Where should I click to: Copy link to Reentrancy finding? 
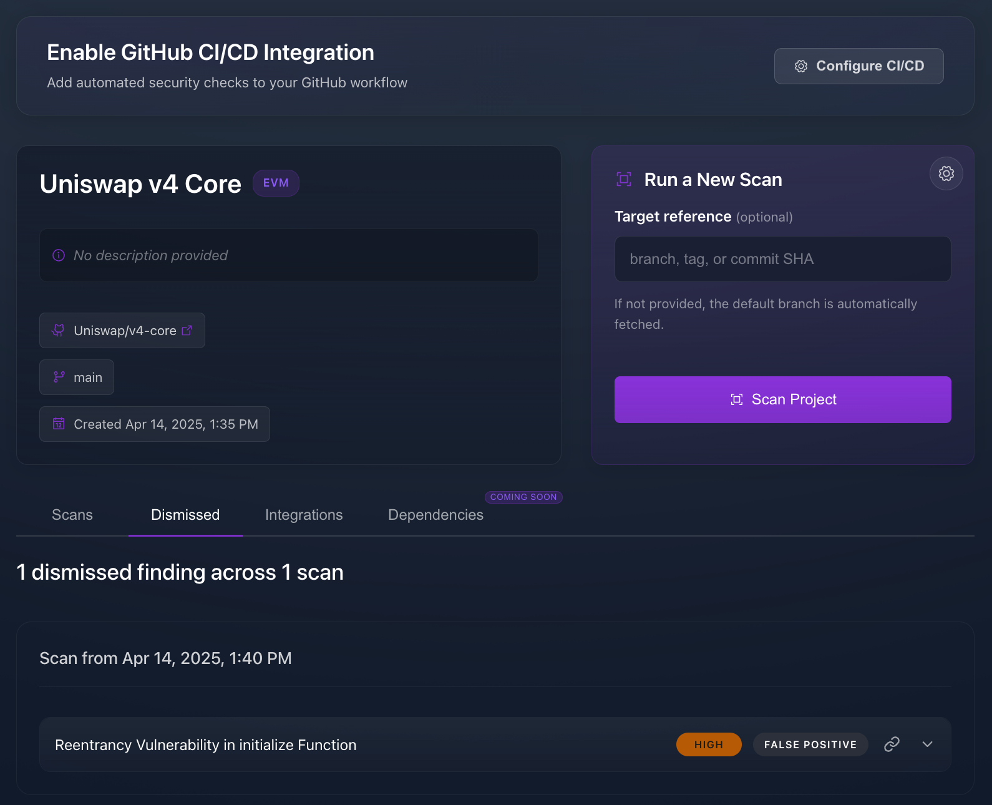coord(892,744)
